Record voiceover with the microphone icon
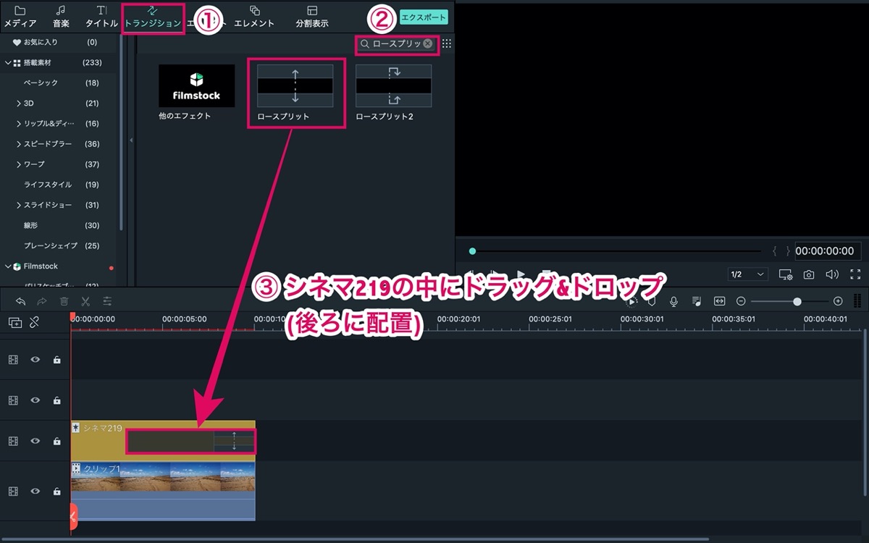Screen dimensions: 869x543 (674, 301)
